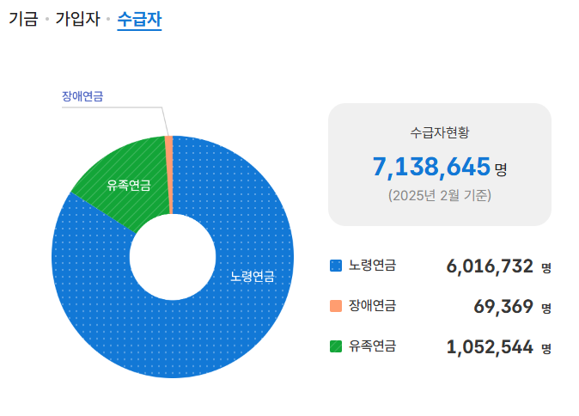Viewport: 579px width, 416px height.
Task: Click the 수급자현황 heading
Action: (x=440, y=132)
